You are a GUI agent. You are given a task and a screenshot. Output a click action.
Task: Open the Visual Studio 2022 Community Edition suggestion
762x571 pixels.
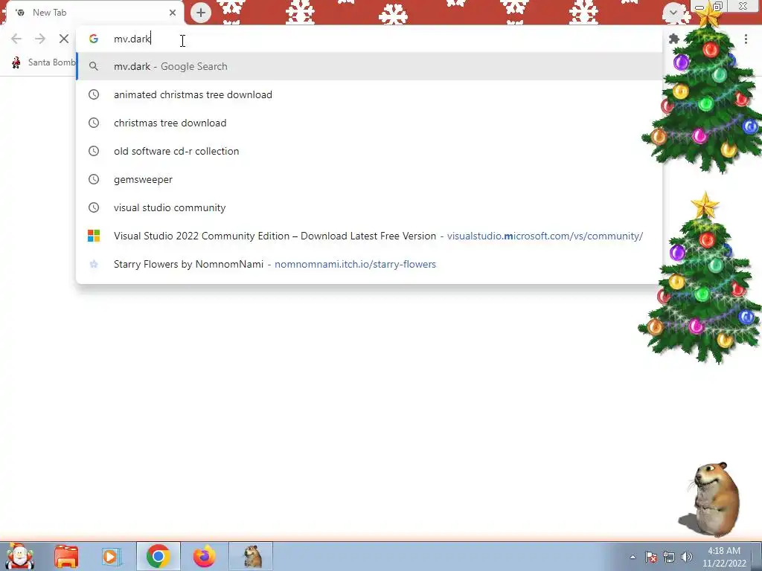[369, 236]
